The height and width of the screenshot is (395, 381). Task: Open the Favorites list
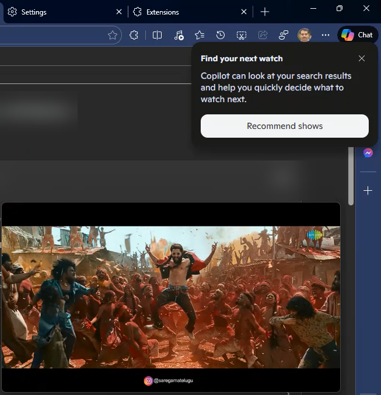pos(200,35)
